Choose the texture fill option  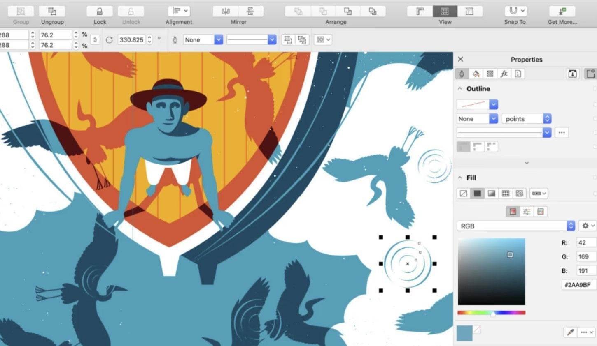[520, 193]
